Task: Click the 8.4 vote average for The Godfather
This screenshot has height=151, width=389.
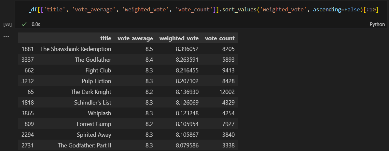Action: (149, 60)
